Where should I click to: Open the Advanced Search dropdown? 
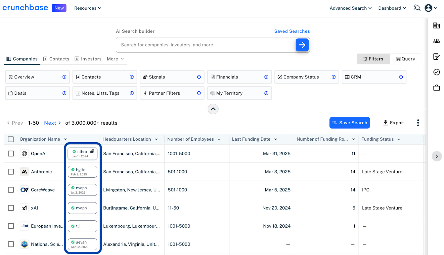tap(350, 8)
